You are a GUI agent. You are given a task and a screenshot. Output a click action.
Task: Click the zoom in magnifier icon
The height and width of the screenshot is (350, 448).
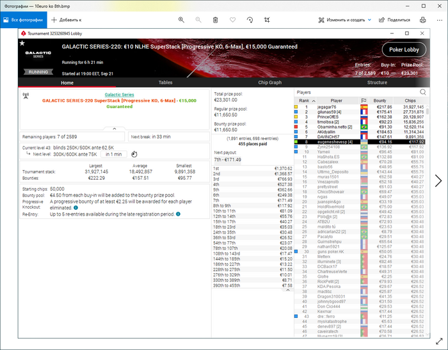[182, 20]
